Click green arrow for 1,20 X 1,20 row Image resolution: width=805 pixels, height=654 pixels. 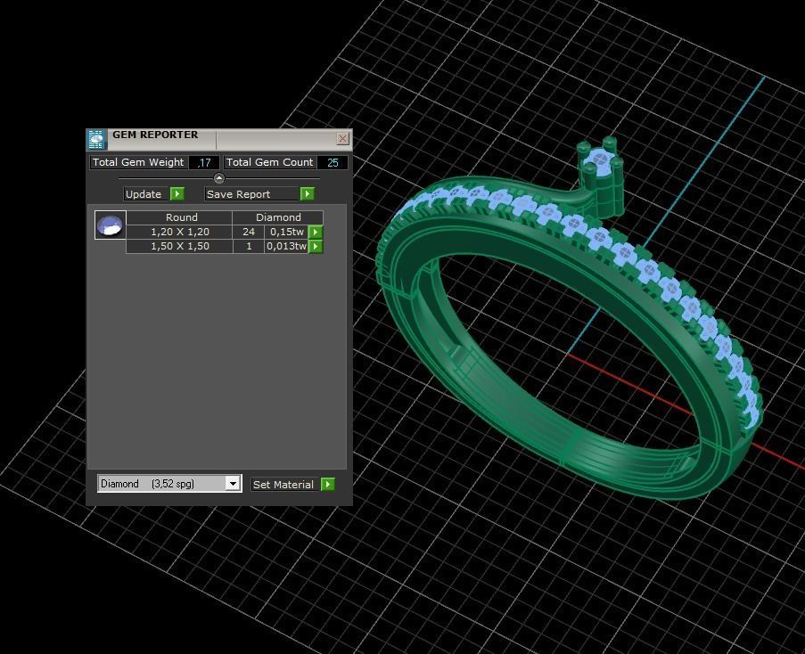(x=316, y=232)
